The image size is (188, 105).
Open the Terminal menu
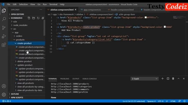pos(53,4)
